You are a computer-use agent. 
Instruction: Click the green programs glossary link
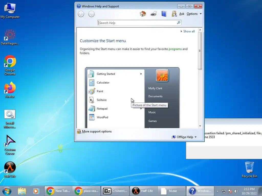pos(175,49)
